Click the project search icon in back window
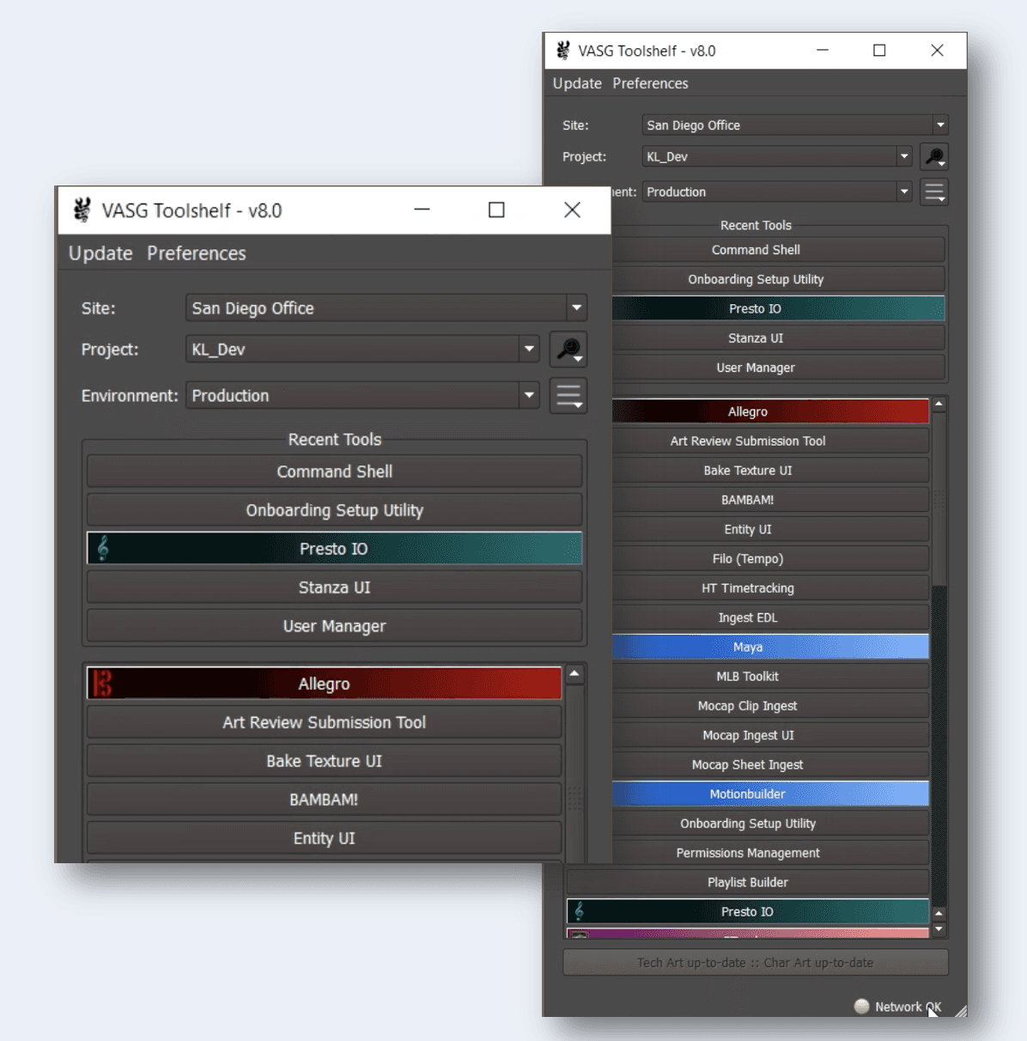Viewport: 1027px width, 1041px height. coord(934,157)
